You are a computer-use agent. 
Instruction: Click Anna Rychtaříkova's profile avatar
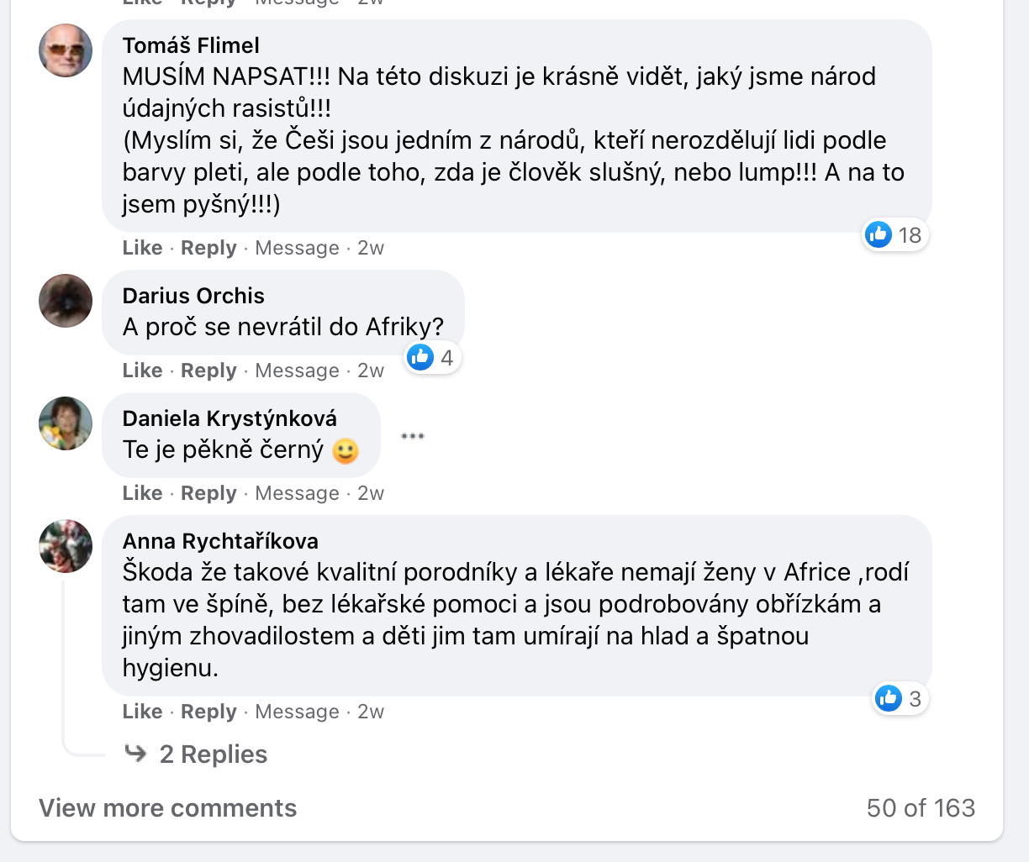[x=66, y=546]
